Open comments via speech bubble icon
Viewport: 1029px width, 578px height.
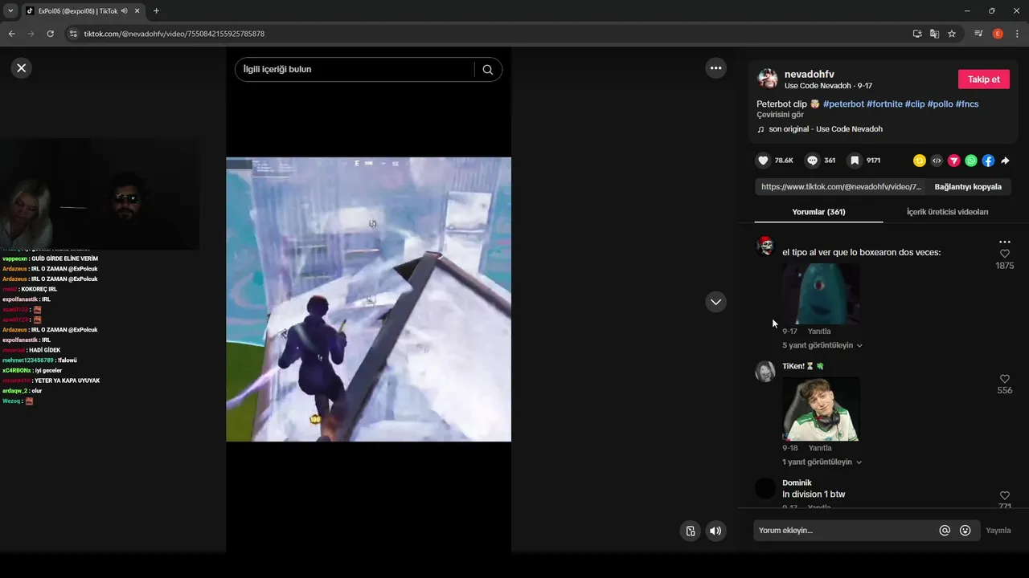(812, 161)
